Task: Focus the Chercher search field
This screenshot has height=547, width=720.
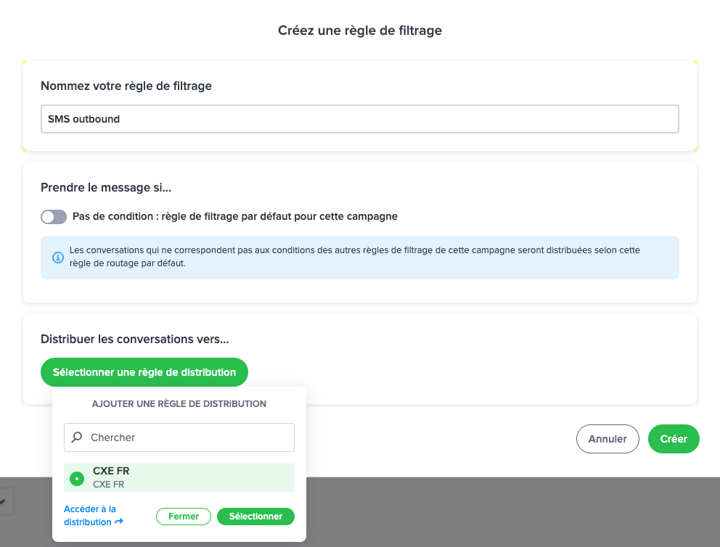Action: [179, 437]
